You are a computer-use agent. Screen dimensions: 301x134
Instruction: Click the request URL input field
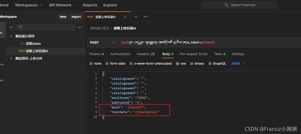[209, 42]
